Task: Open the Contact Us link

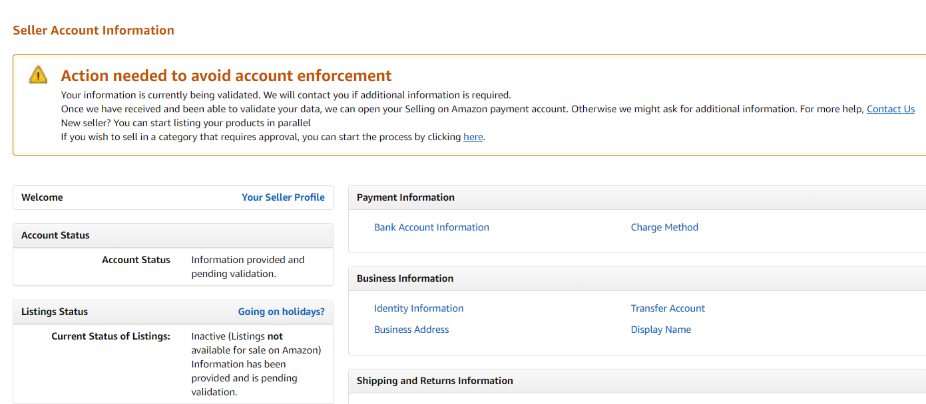Action: 890,109
